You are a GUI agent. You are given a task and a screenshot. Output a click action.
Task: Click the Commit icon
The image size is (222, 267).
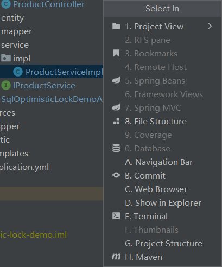pos(116,175)
